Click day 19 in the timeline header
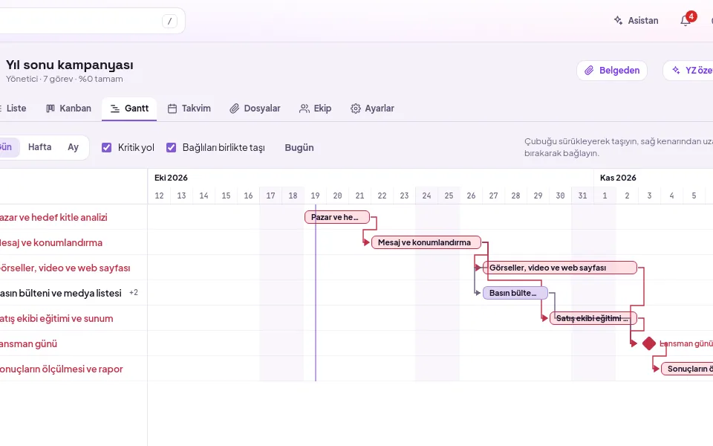 (315, 195)
